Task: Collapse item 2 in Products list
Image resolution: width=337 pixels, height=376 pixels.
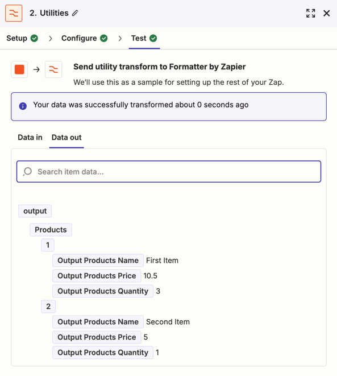Action: tap(48, 307)
